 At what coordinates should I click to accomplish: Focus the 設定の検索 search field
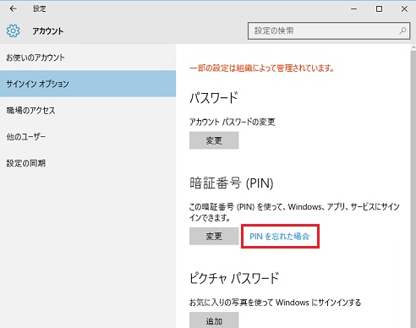(x=329, y=30)
